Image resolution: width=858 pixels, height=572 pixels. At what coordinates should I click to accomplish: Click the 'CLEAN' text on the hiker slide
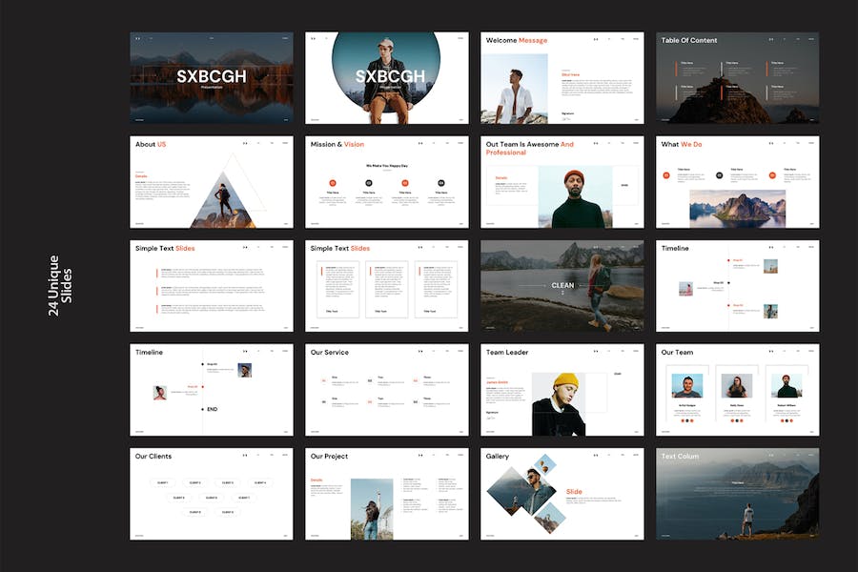pos(562,285)
